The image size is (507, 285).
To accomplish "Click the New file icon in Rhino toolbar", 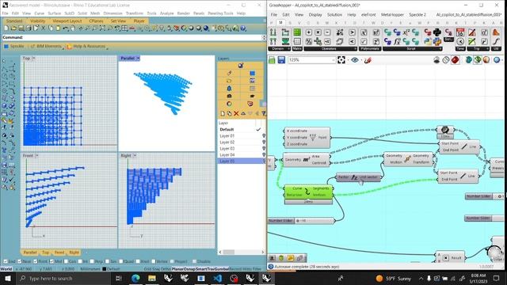I will click(6, 28).
